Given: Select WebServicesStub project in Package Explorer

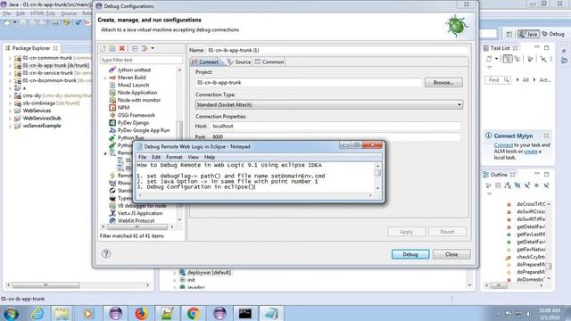Looking at the screenshot, I should point(42,119).
